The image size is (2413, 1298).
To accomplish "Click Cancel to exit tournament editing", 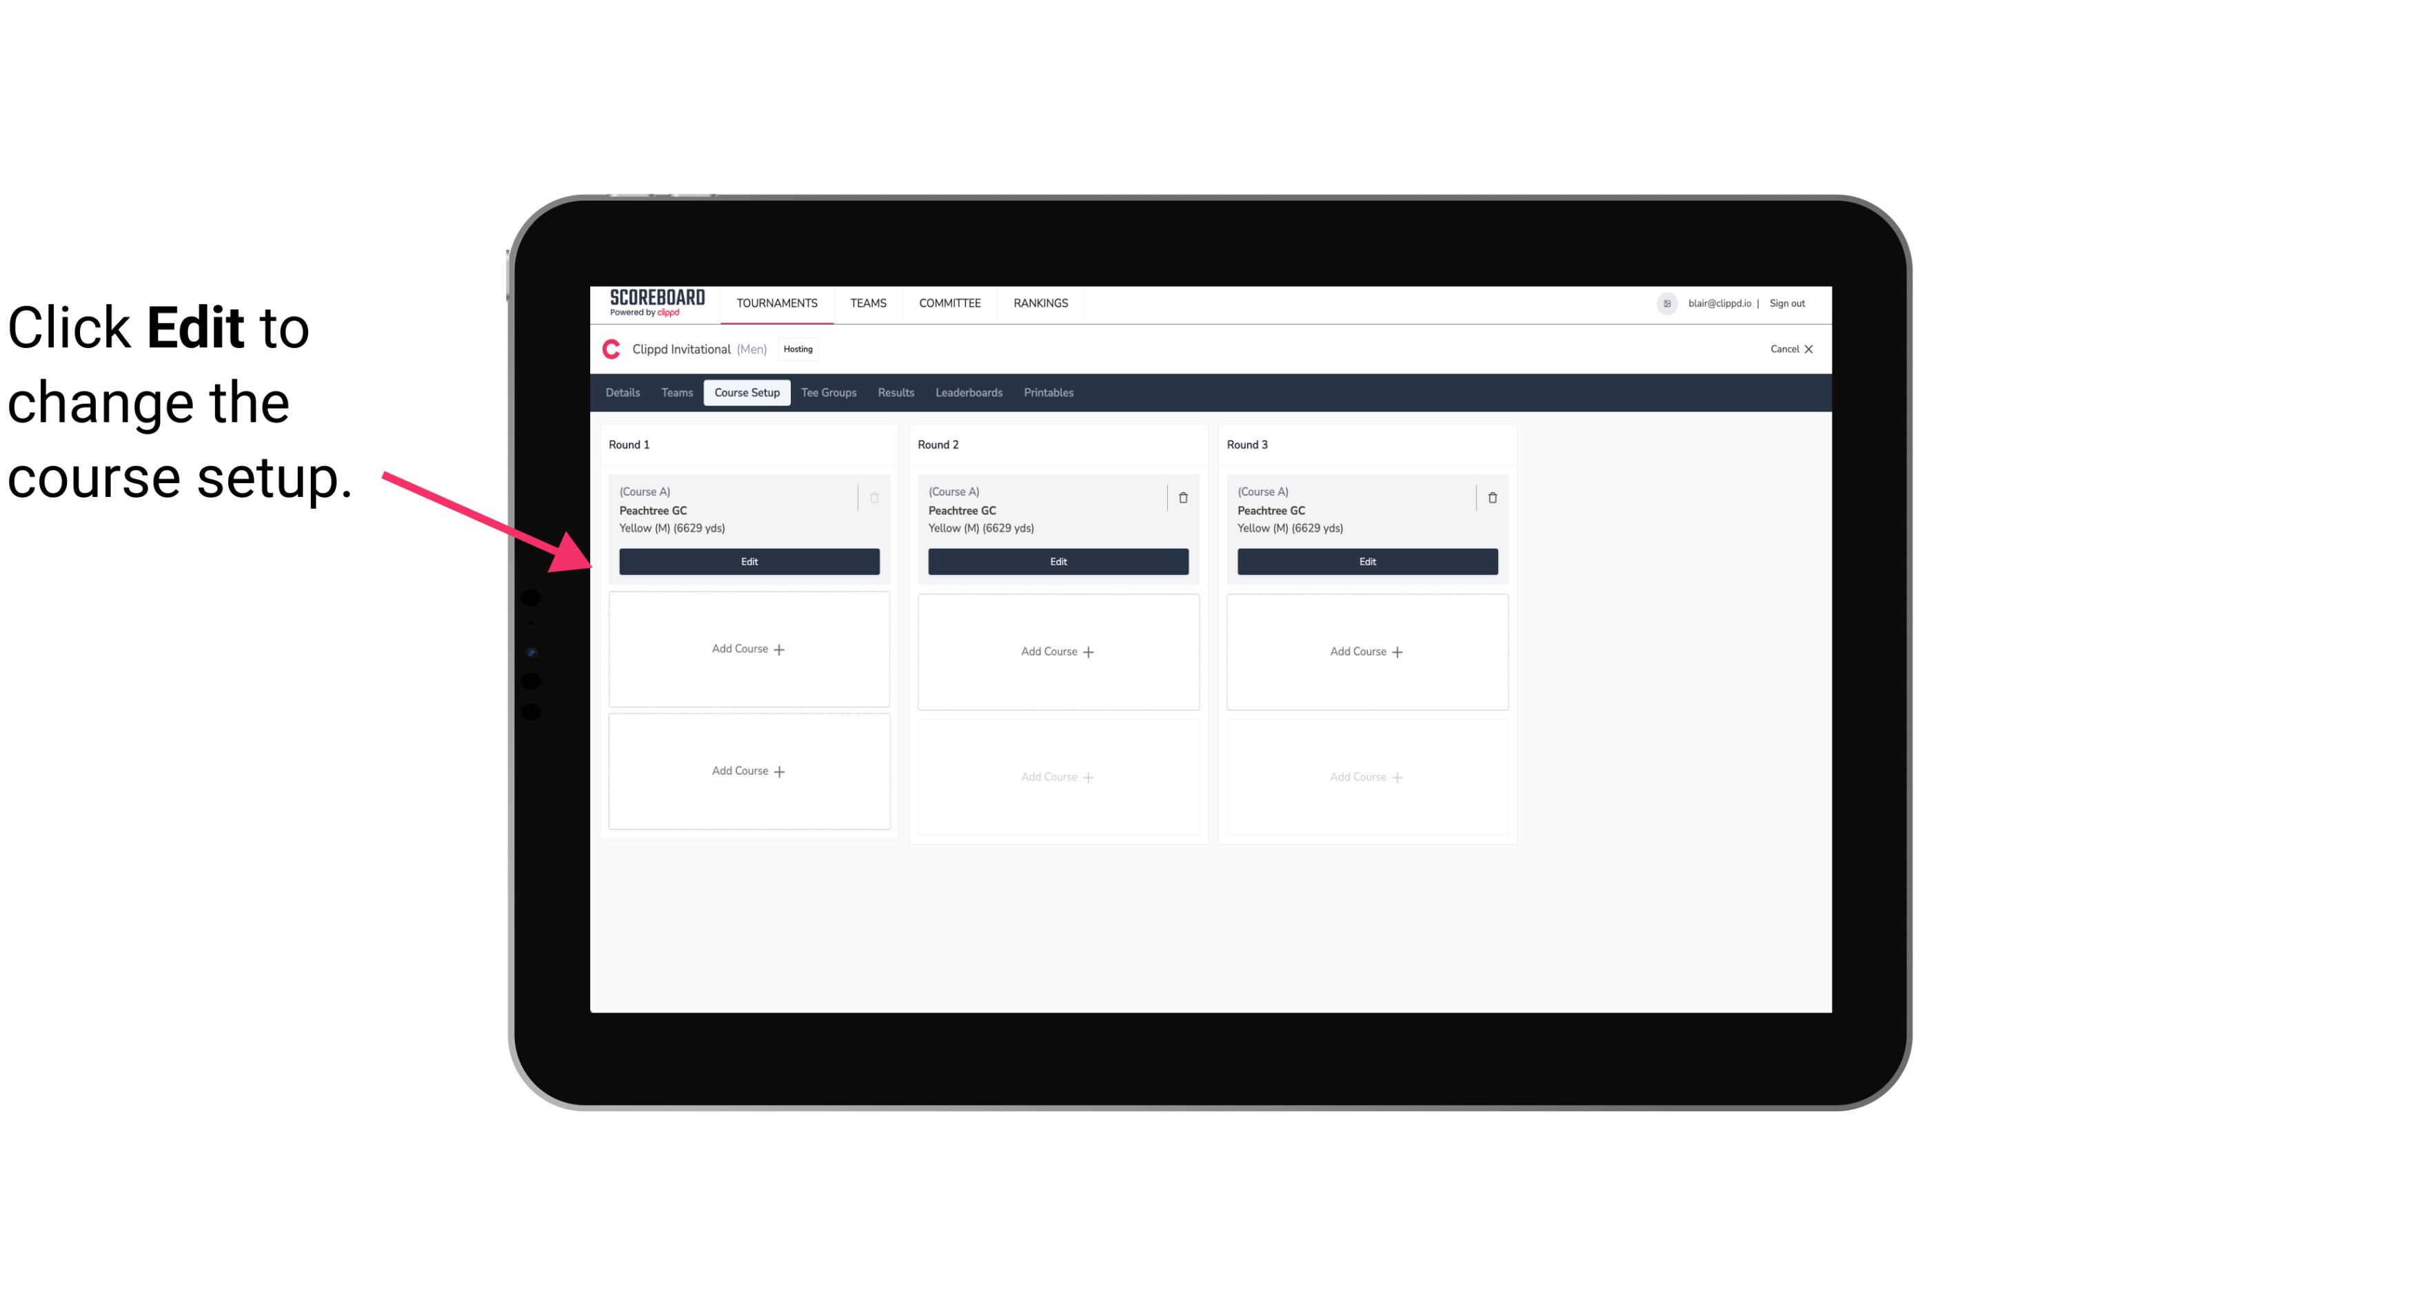I will pyautogui.click(x=1786, y=349).
